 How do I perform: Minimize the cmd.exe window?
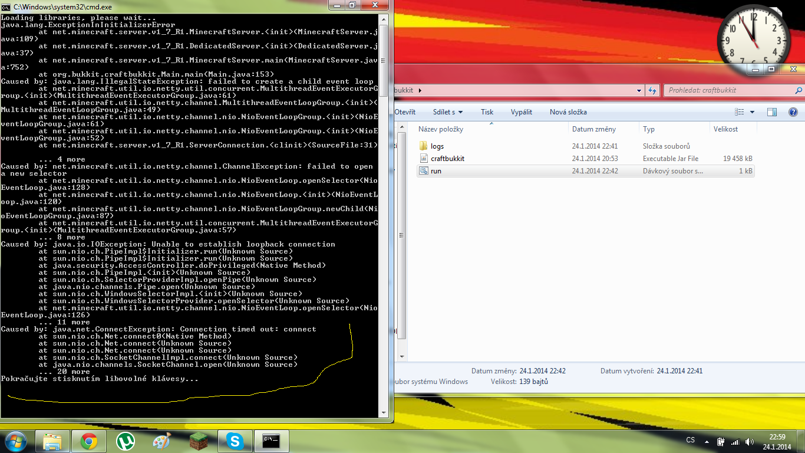(336, 5)
